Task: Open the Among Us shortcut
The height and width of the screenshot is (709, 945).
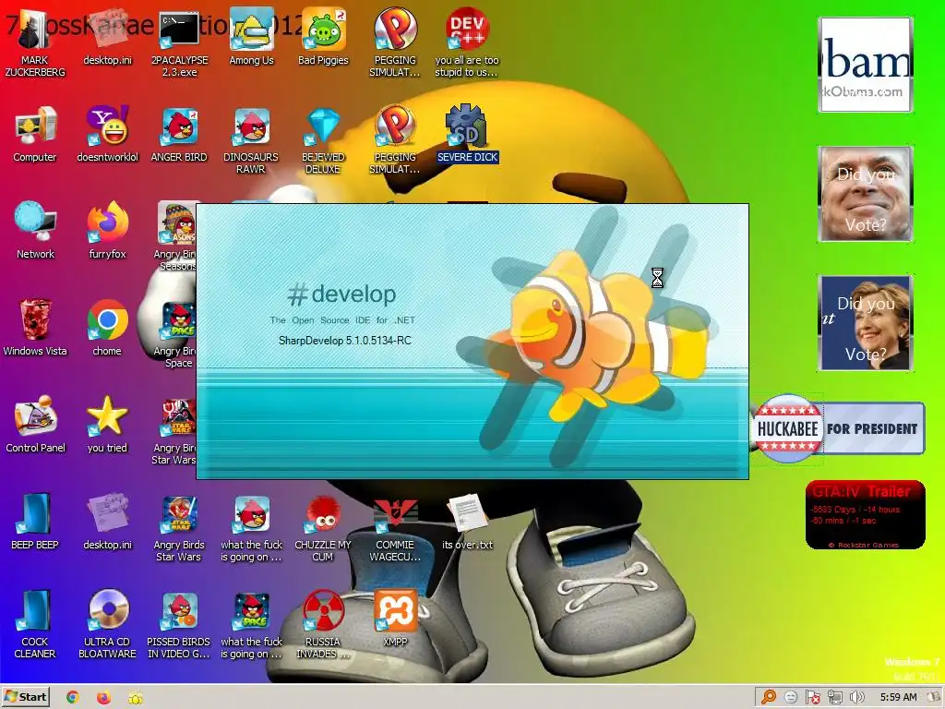Action: (x=251, y=37)
